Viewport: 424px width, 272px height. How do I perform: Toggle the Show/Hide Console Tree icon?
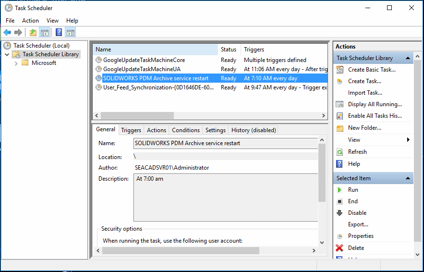(x=44, y=33)
